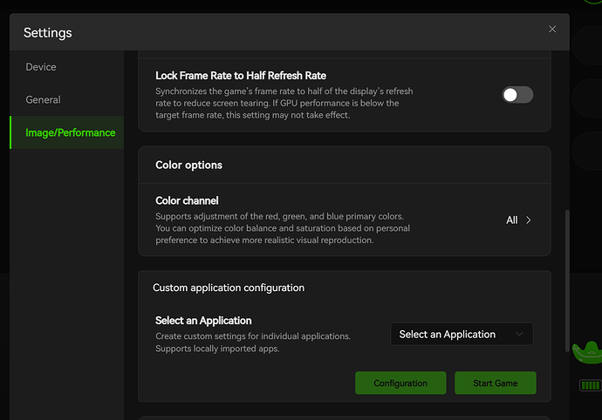The image size is (602, 420).
Task: Select the Image/Performance tab
Action: (x=66, y=132)
